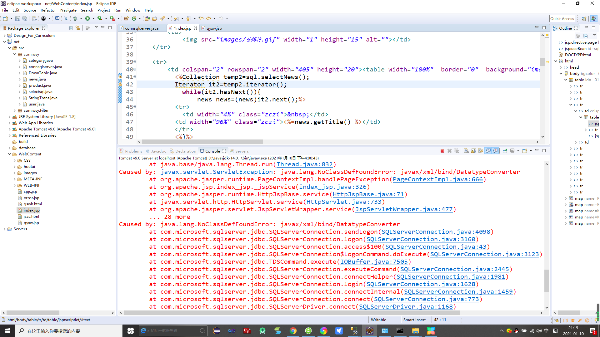Collapse All in Package Explorer
Viewport: 600px width, 337px height.
pos(71,28)
